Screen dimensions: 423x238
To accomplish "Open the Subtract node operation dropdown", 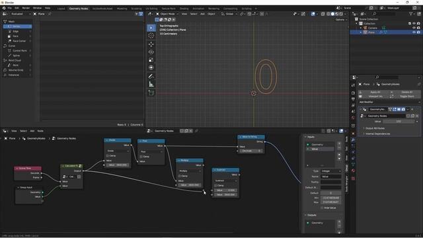I will point(225,180).
